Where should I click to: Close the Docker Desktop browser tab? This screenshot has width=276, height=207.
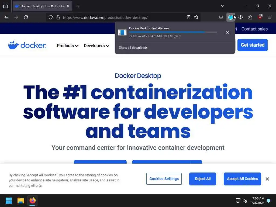(x=68, y=6)
